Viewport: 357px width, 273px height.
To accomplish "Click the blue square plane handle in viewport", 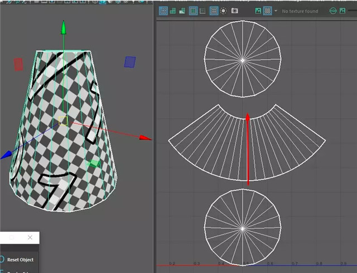I will [130, 62].
